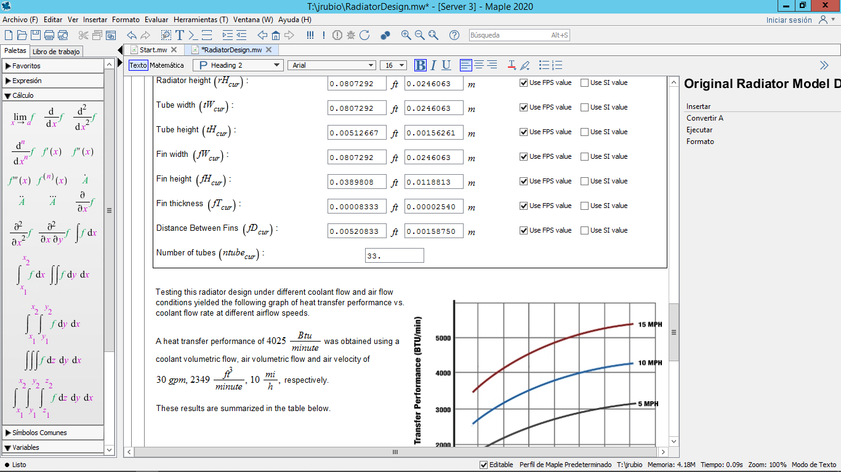Viewport: 841px width, 472px height.
Task: Click the Undo arrow icon
Action: point(131,35)
